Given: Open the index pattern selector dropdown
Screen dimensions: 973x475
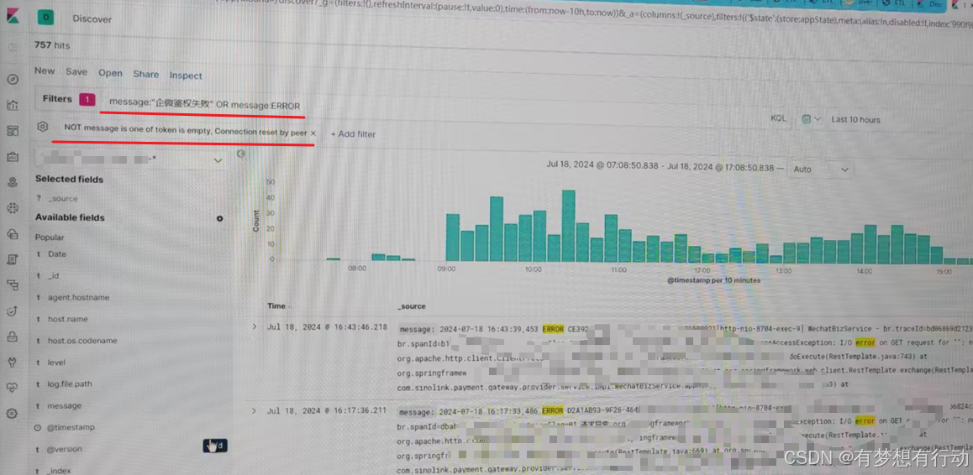Looking at the screenshot, I should 130,160.
